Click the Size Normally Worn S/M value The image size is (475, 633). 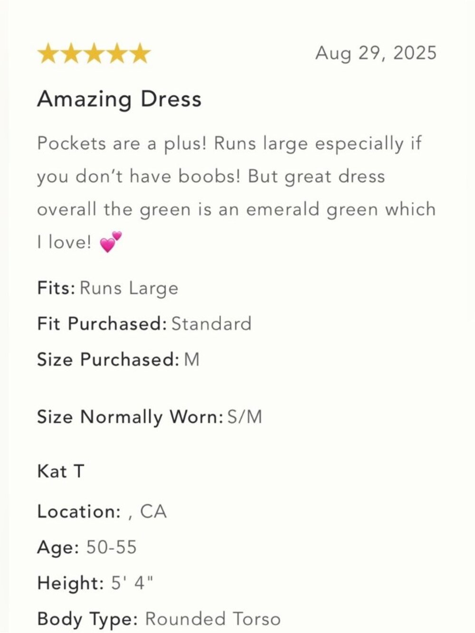245,417
